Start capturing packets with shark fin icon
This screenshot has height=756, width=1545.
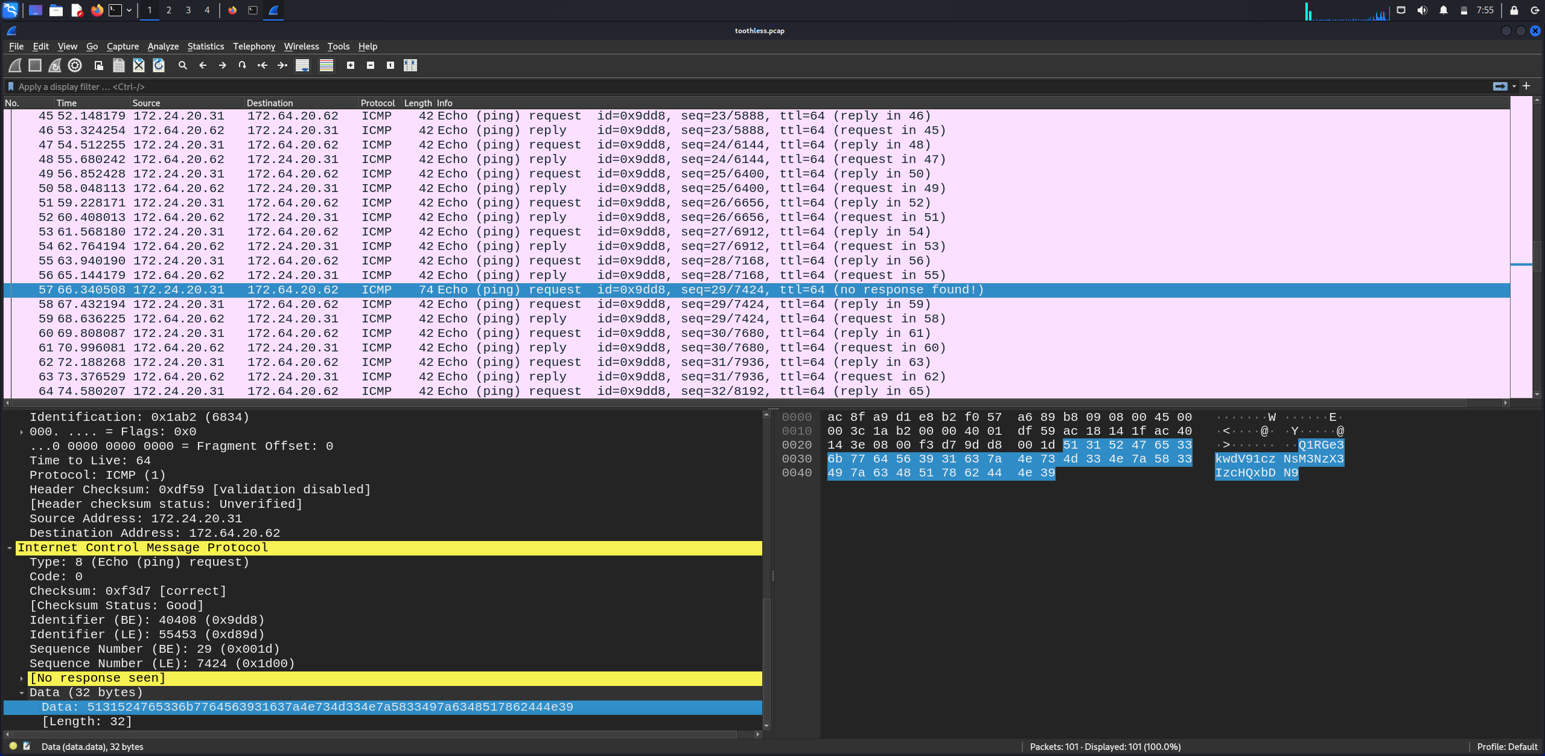[15, 65]
